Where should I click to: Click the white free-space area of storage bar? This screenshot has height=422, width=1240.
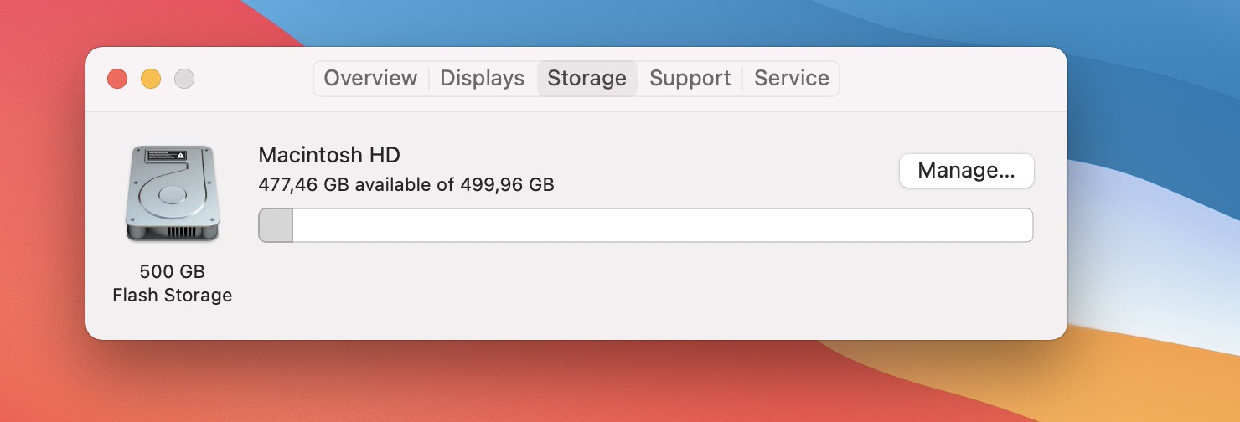pyautogui.click(x=663, y=225)
